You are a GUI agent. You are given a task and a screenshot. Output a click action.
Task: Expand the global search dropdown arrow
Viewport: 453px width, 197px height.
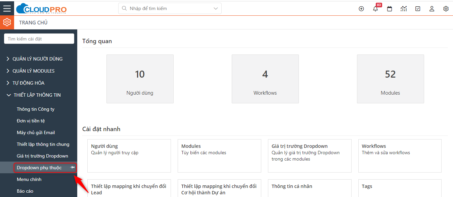click(x=216, y=8)
